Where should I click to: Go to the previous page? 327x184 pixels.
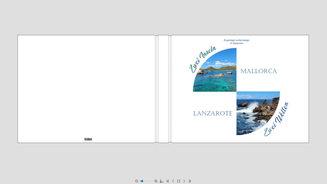click(x=173, y=181)
